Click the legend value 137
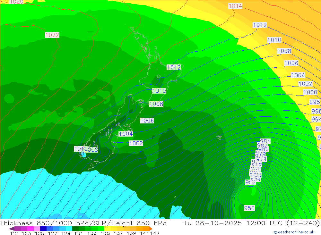 118,233
